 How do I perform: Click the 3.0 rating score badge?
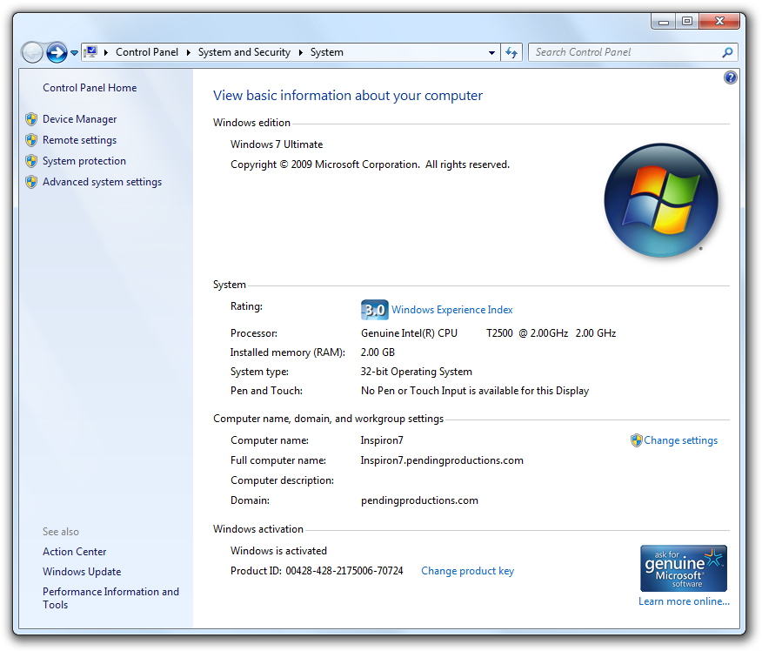374,310
